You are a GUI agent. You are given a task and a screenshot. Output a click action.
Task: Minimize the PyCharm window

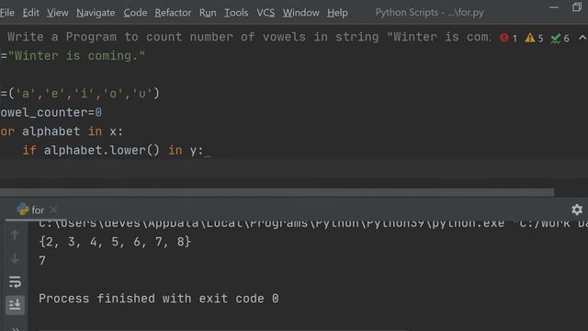(x=554, y=7)
